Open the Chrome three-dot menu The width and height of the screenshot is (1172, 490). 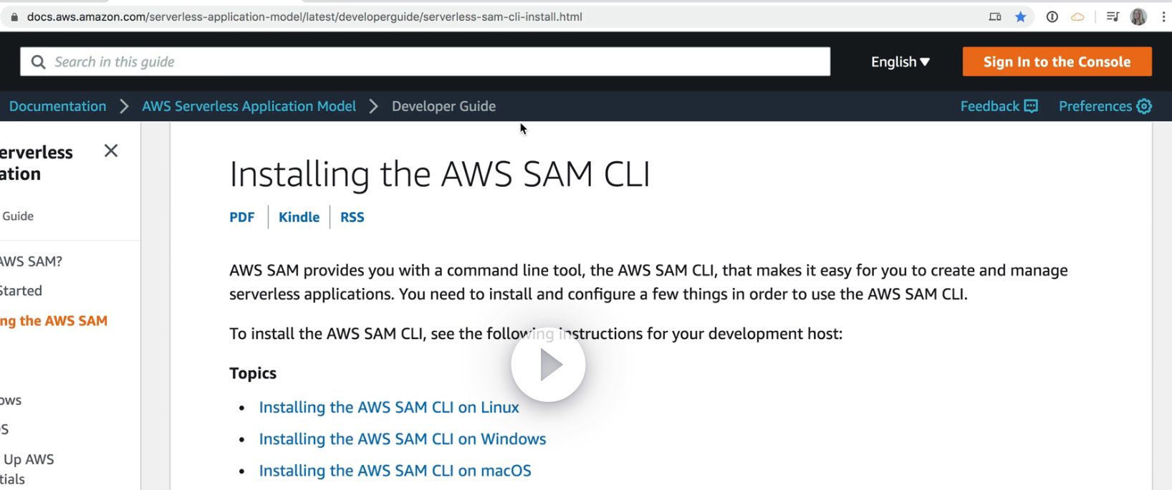(1163, 16)
